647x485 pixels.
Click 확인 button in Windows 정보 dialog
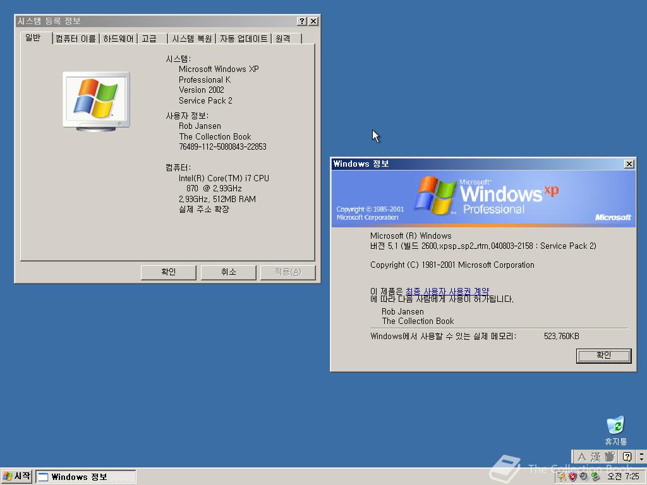603,356
